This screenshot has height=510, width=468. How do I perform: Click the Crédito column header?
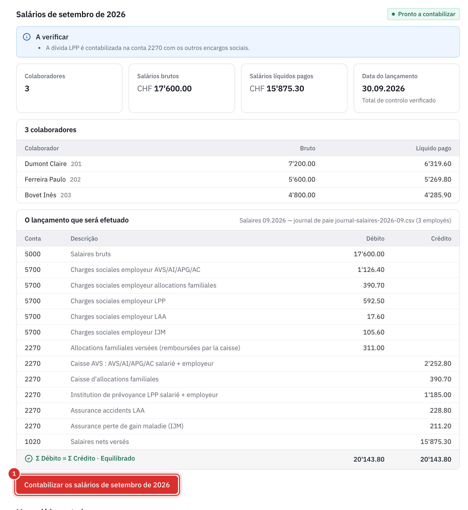click(441, 239)
